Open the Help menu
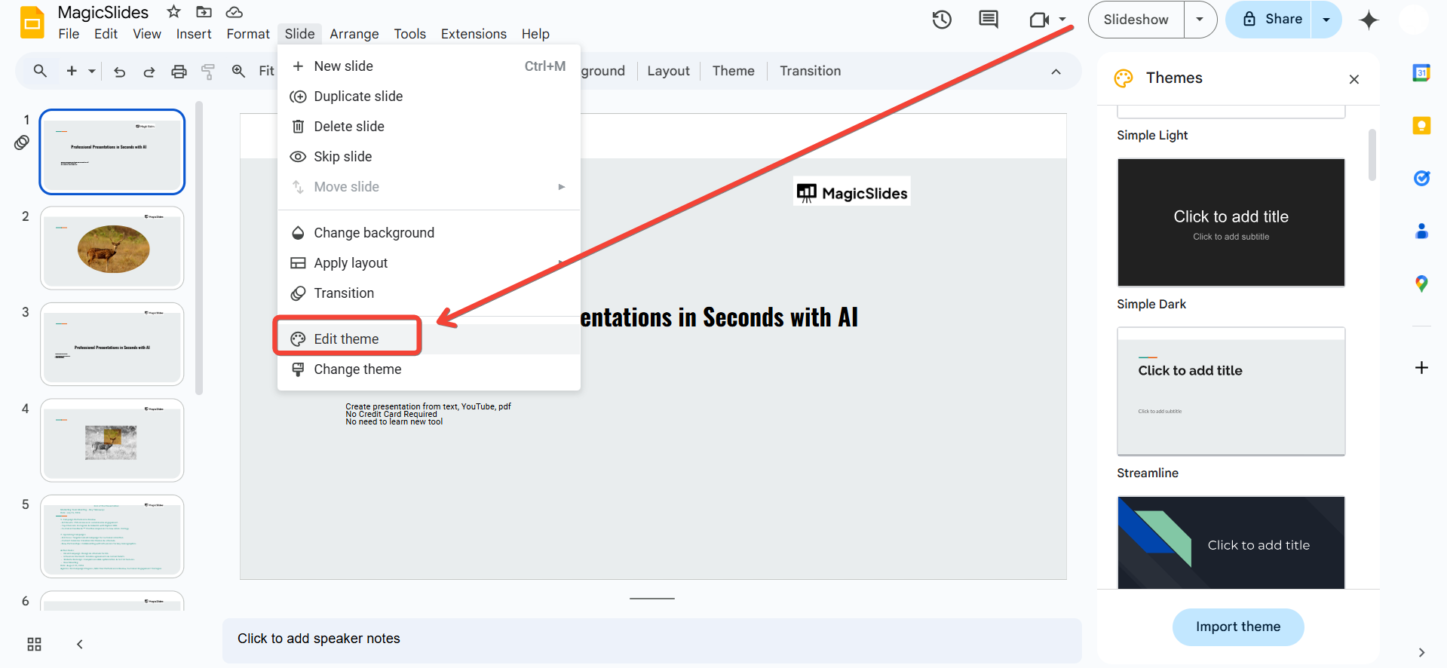 [x=535, y=34]
